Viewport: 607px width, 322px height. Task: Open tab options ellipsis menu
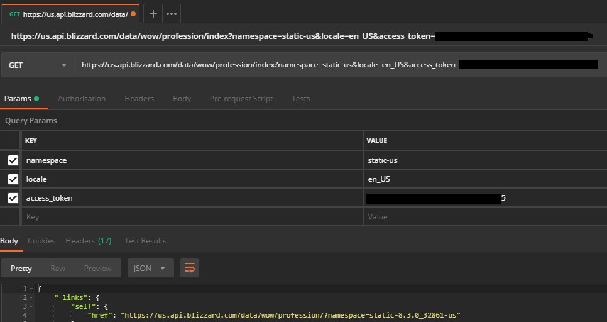click(x=172, y=14)
